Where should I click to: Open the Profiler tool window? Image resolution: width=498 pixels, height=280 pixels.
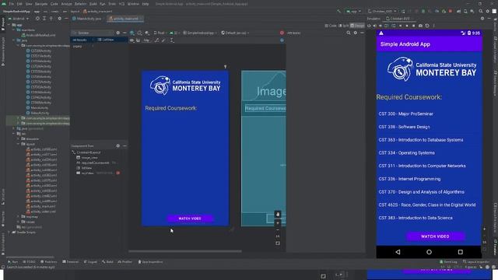[125, 262]
